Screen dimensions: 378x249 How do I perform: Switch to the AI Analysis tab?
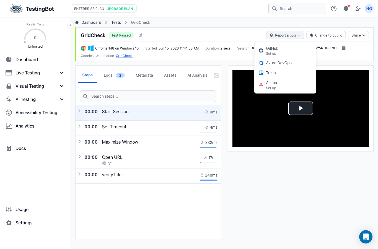coord(197,75)
